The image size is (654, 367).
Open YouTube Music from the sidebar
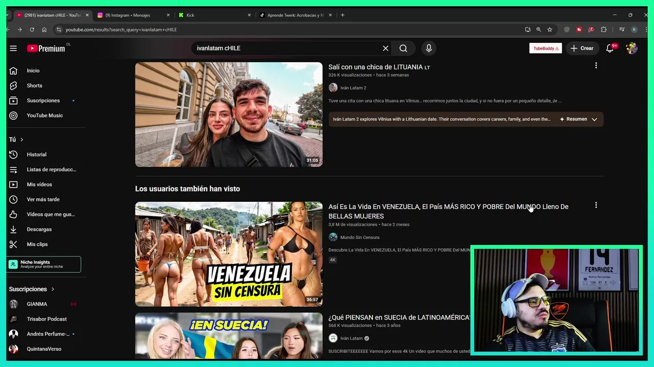click(45, 116)
